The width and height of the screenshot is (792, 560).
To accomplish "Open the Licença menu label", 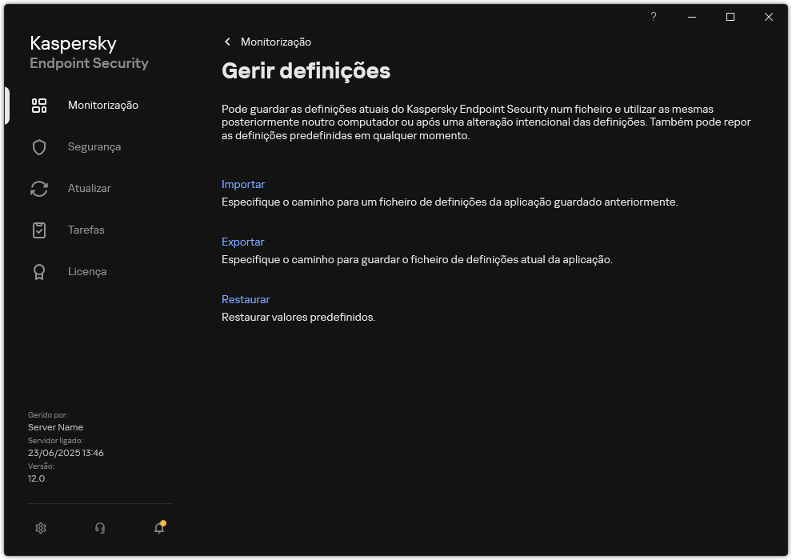I will (x=87, y=272).
